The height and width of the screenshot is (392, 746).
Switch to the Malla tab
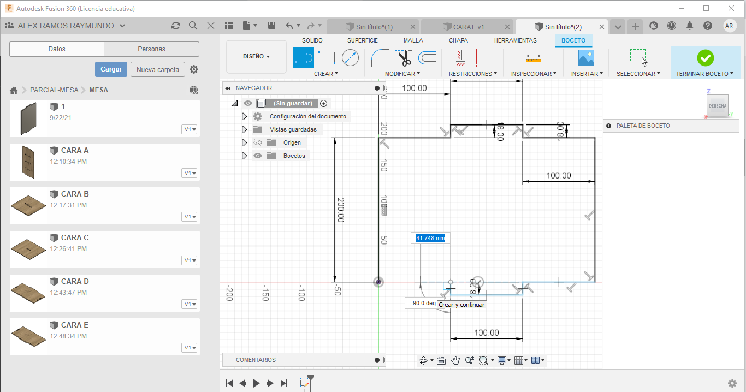(x=413, y=40)
